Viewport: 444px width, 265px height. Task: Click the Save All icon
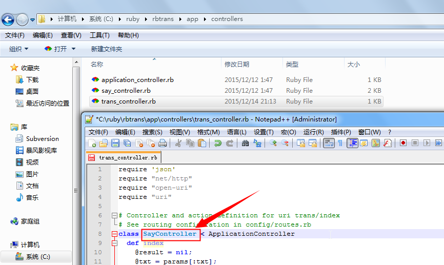(x=127, y=143)
